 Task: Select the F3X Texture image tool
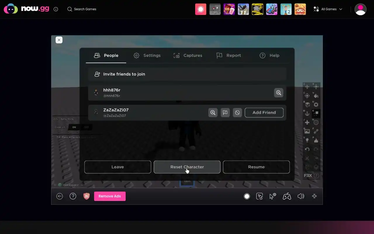tap(307, 131)
